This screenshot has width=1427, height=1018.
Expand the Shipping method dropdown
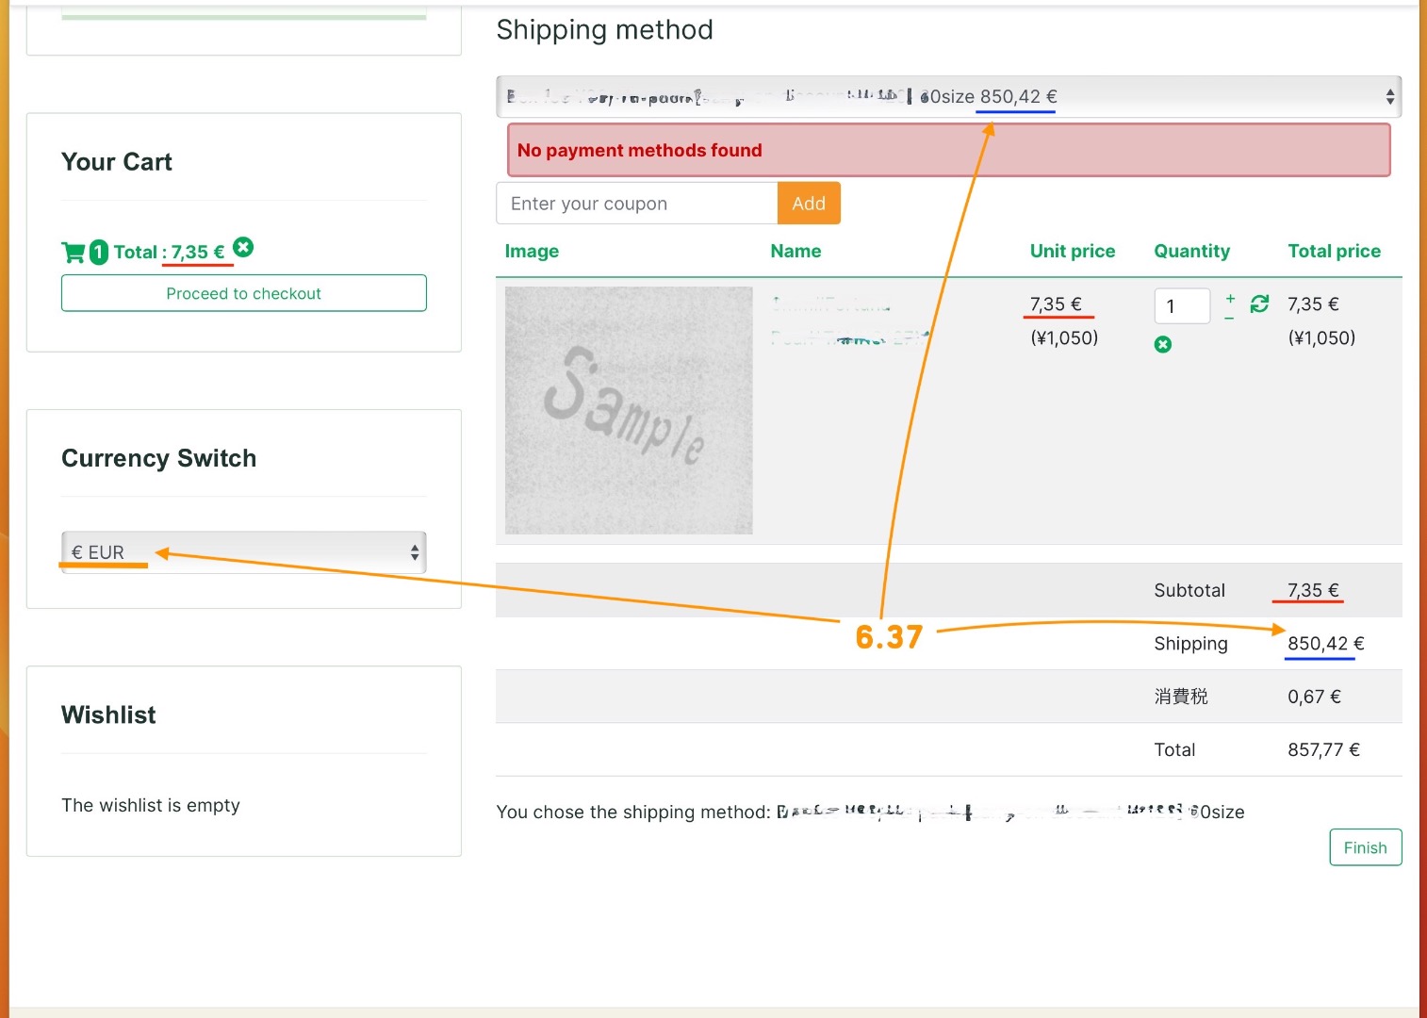(x=948, y=97)
